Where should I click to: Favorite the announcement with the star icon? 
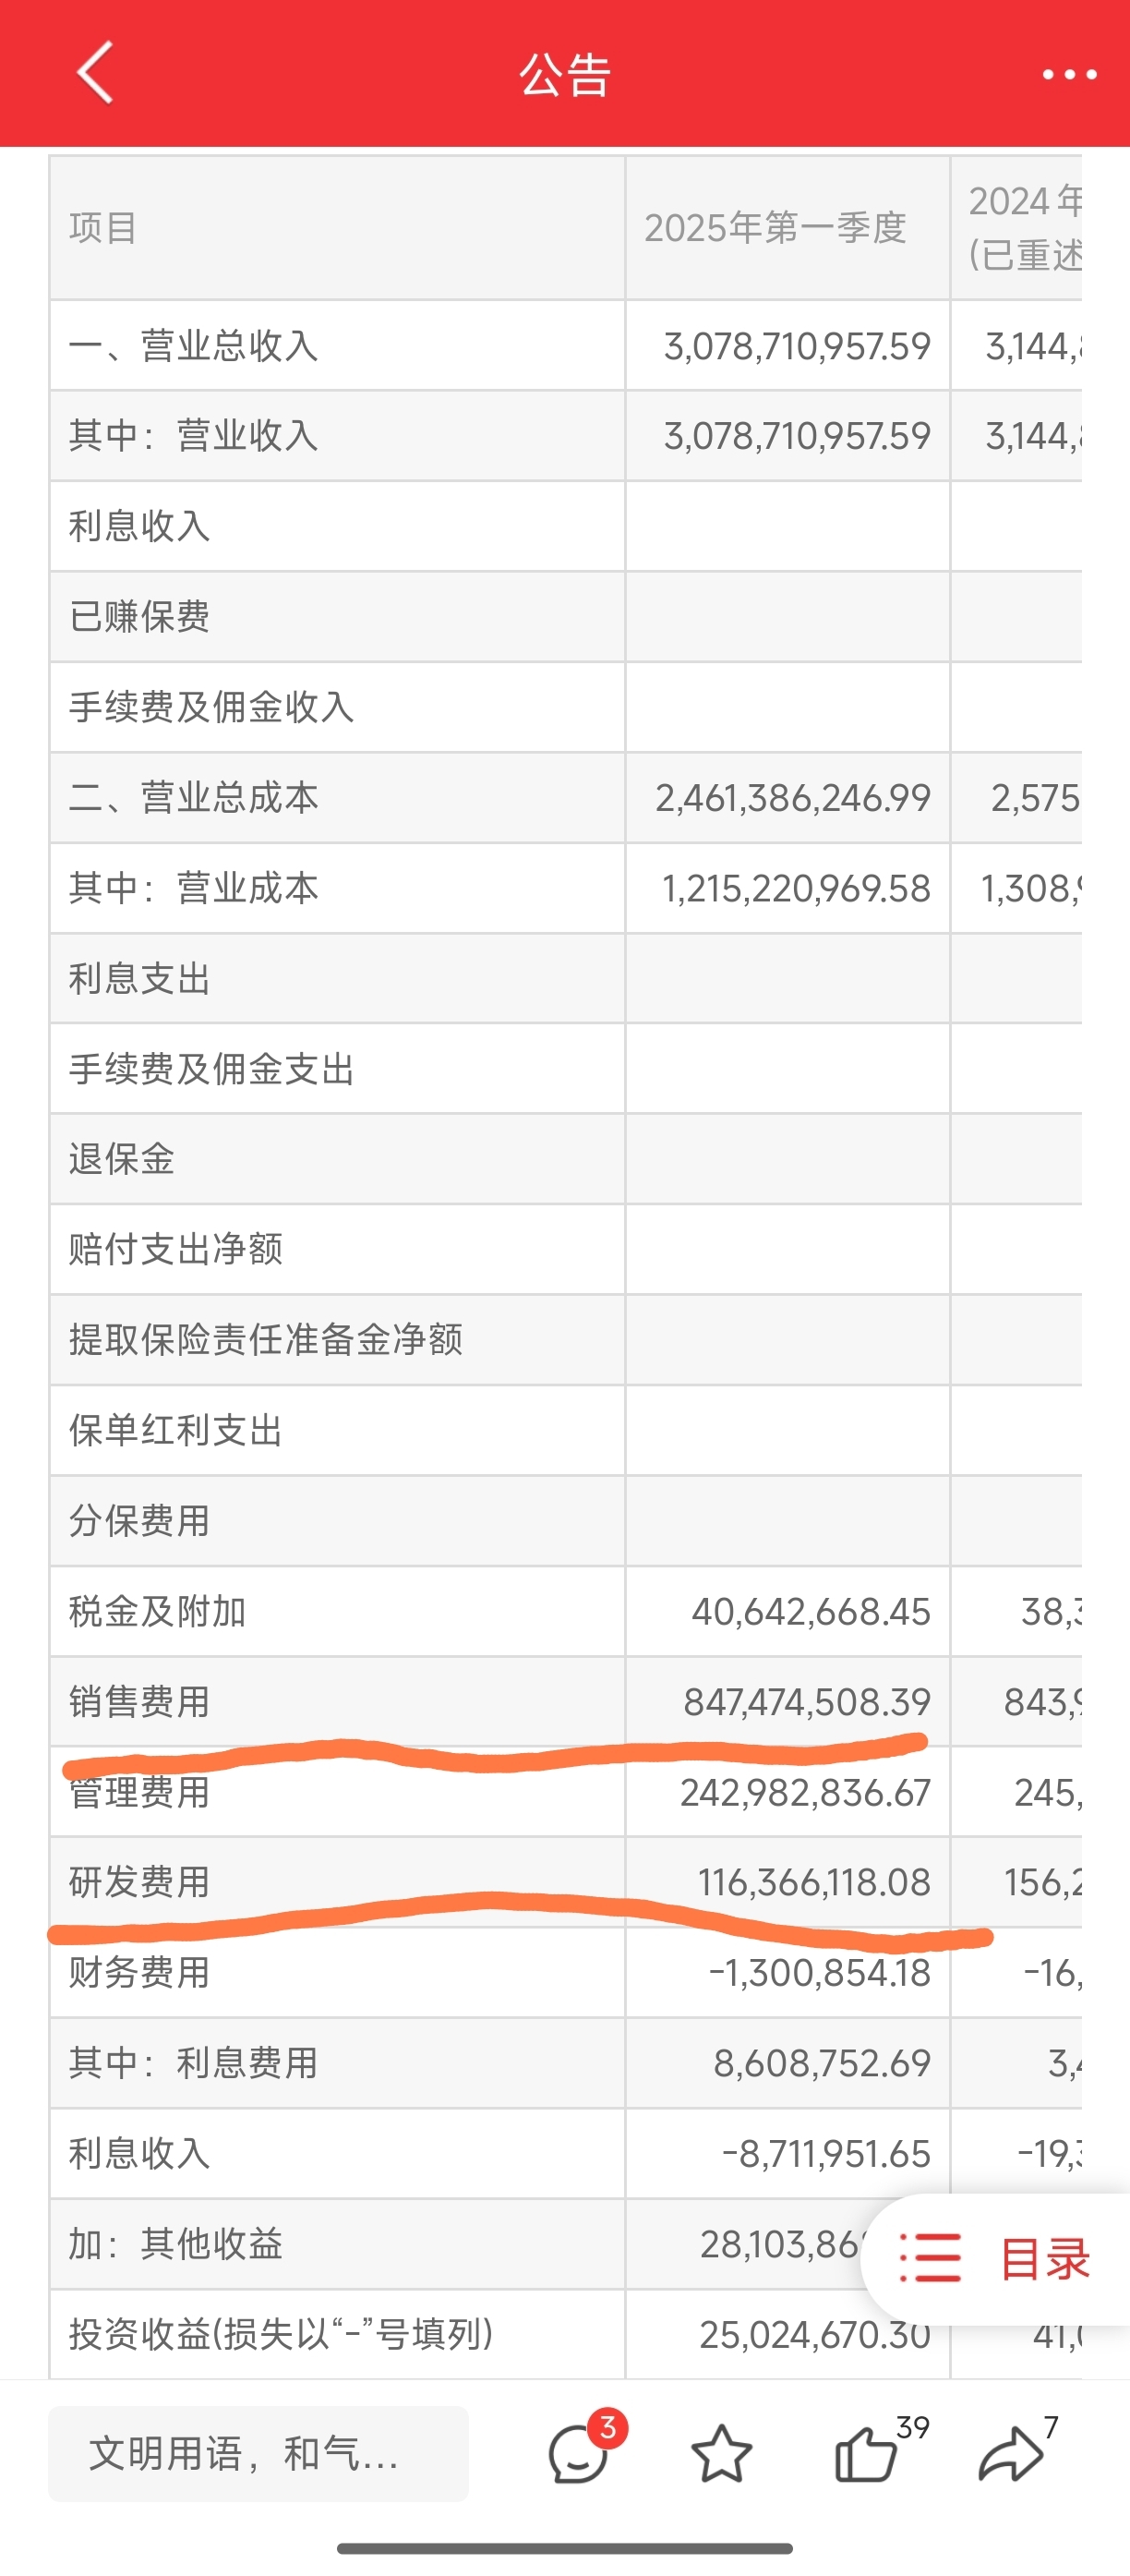pos(721,2453)
